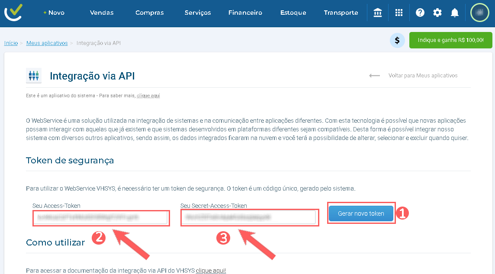495x274 pixels.
Task: Open the Novo menu
Action: 54,13
